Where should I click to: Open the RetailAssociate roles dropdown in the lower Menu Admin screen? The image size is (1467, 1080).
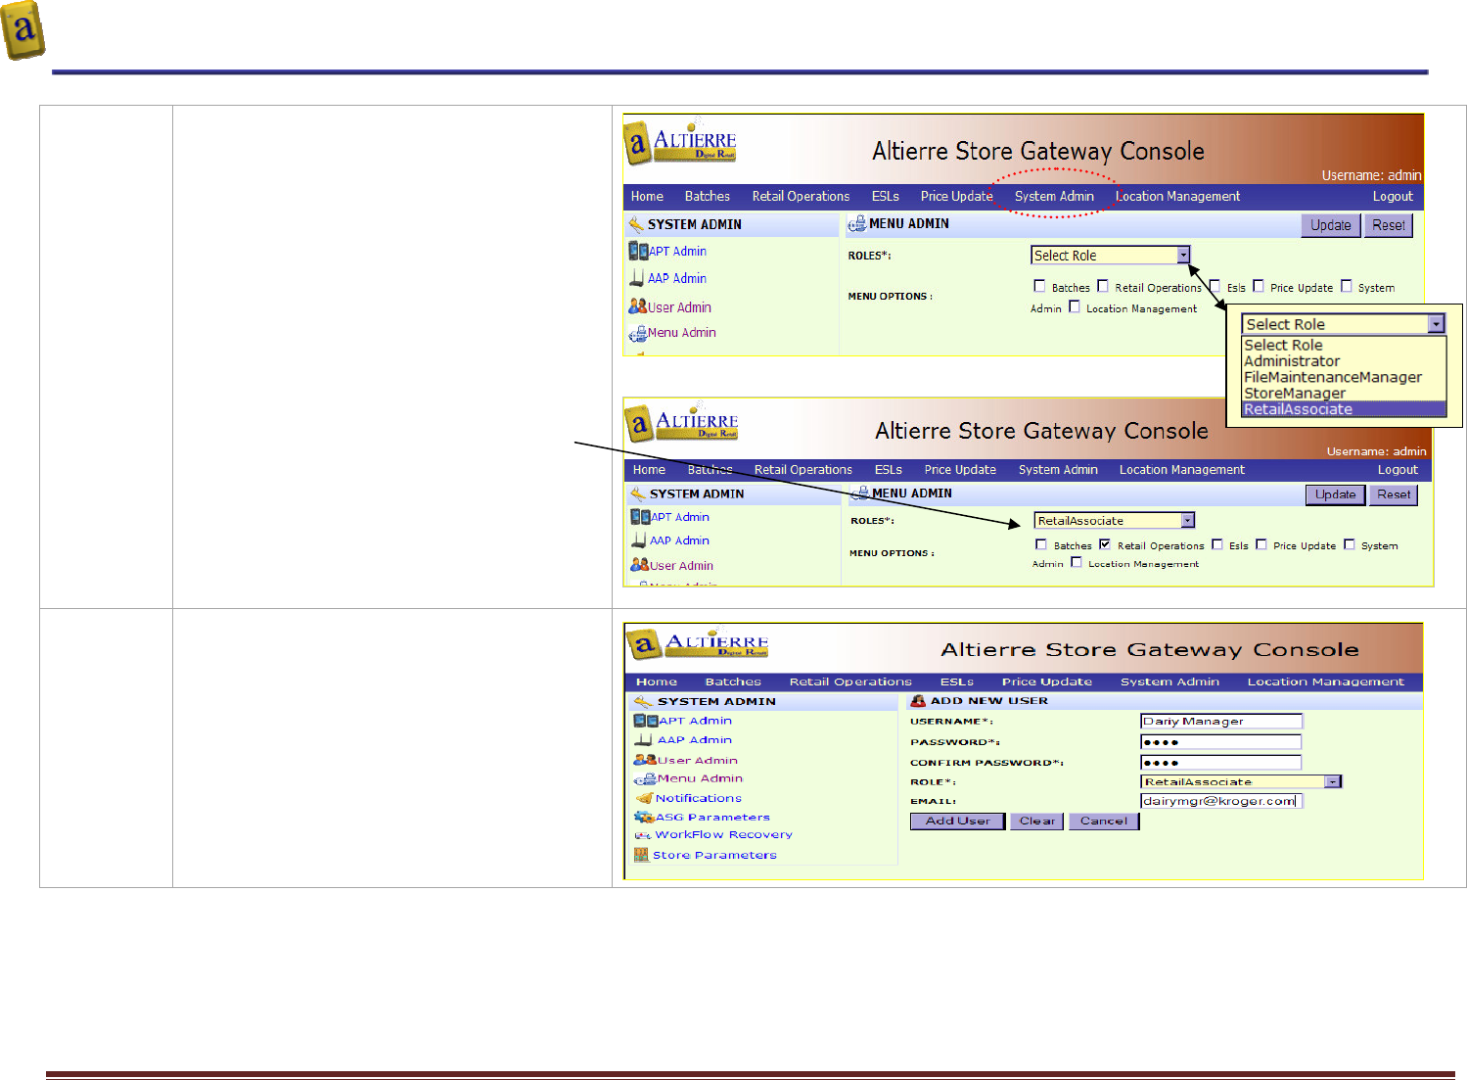(x=1115, y=521)
